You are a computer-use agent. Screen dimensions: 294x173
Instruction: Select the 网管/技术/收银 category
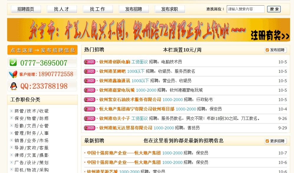click(32, 111)
